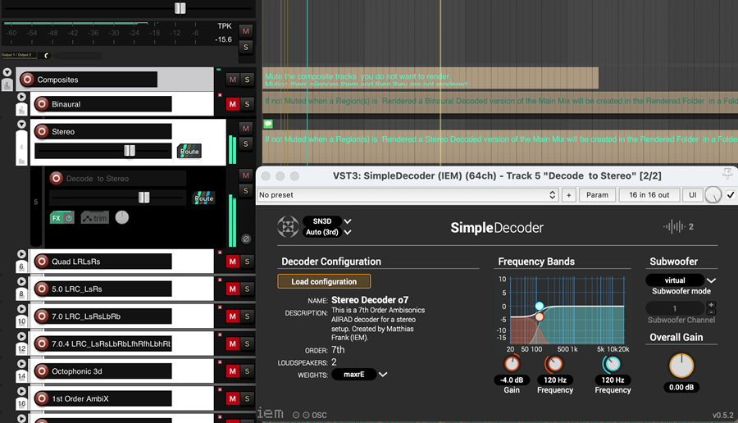This screenshot has height=423, width=738.
Task: Click the Param button
Action: pyautogui.click(x=597, y=195)
